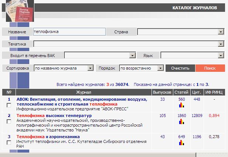Click articles count 1860

(x=181, y=116)
